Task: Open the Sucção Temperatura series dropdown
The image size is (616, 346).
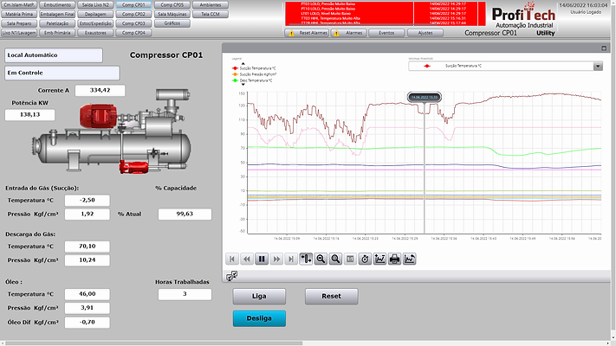Action: [597, 66]
